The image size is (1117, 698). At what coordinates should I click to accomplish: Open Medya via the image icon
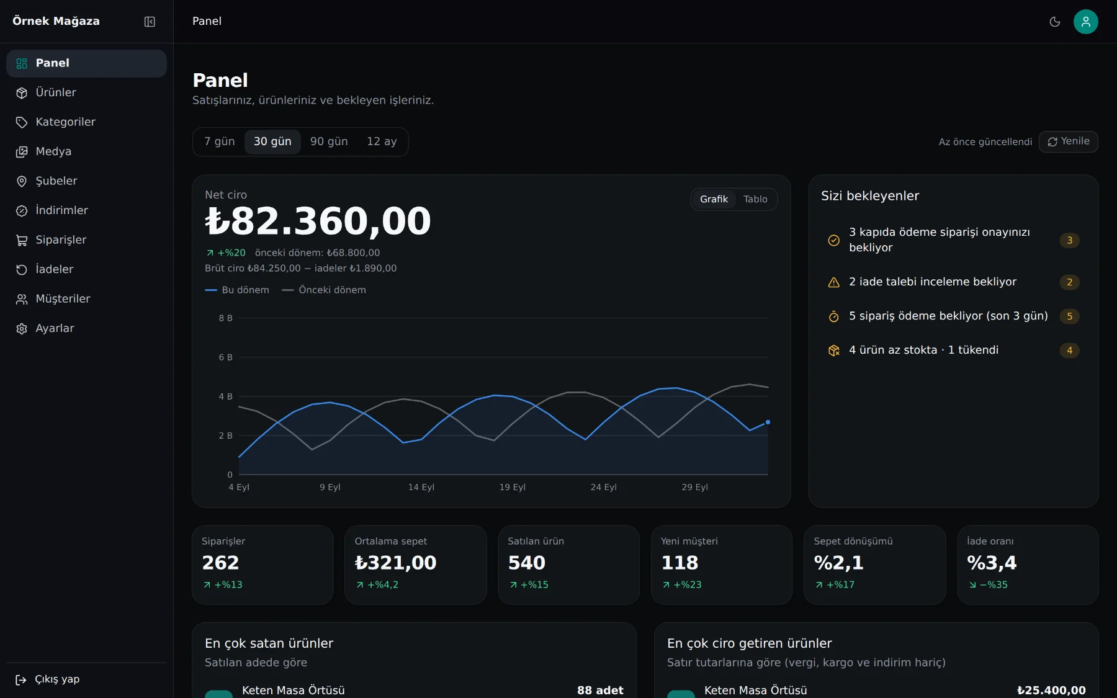click(22, 152)
